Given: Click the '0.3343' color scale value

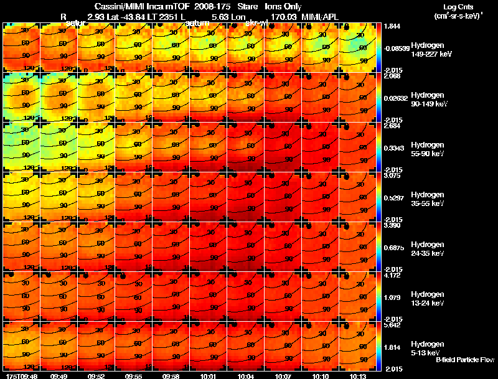Looking at the screenshot, I should [394, 148].
